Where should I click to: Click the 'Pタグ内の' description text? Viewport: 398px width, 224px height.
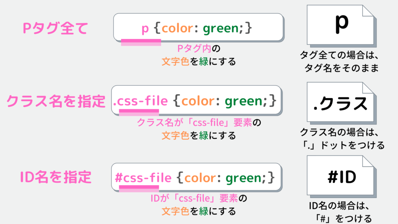tap(199, 48)
